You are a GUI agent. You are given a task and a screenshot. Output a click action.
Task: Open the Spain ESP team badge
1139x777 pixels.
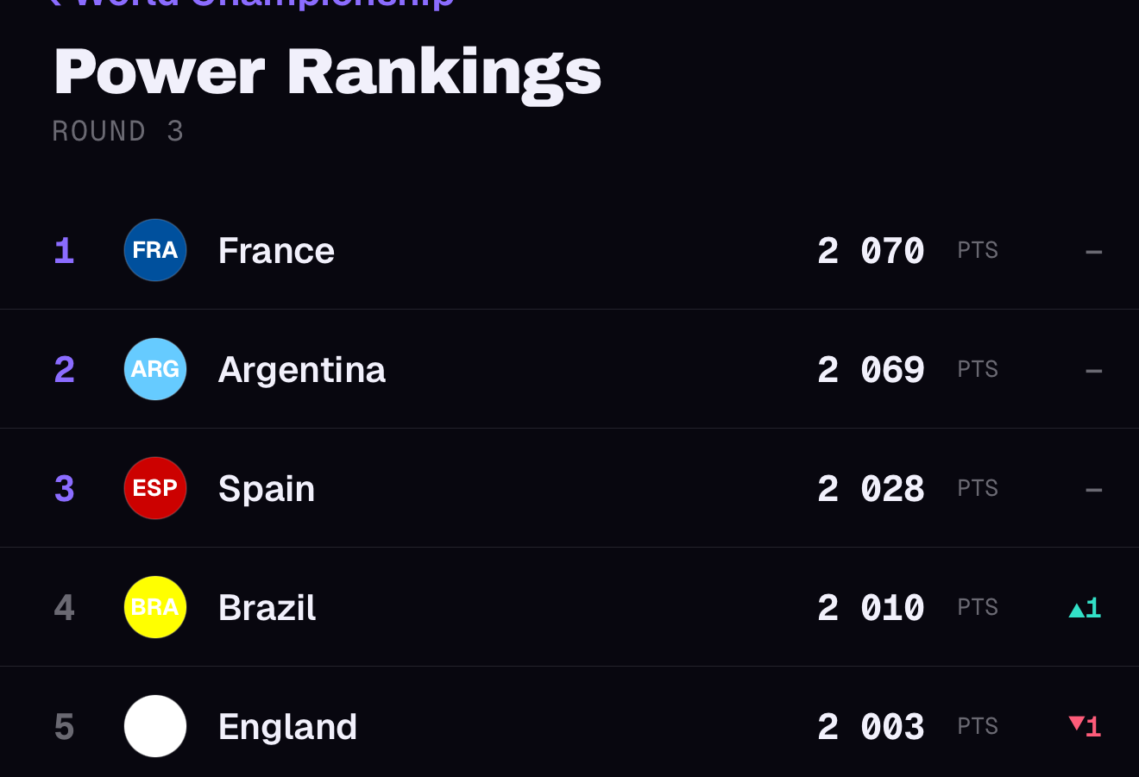[155, 488]
